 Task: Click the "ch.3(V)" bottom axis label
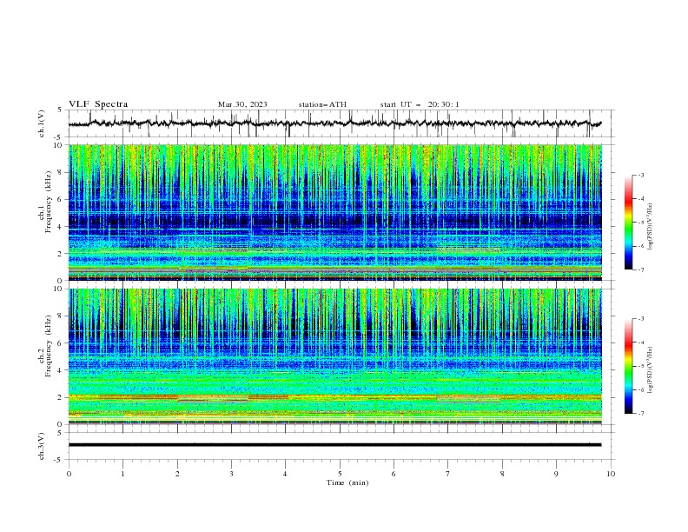(x=42, y=446)
